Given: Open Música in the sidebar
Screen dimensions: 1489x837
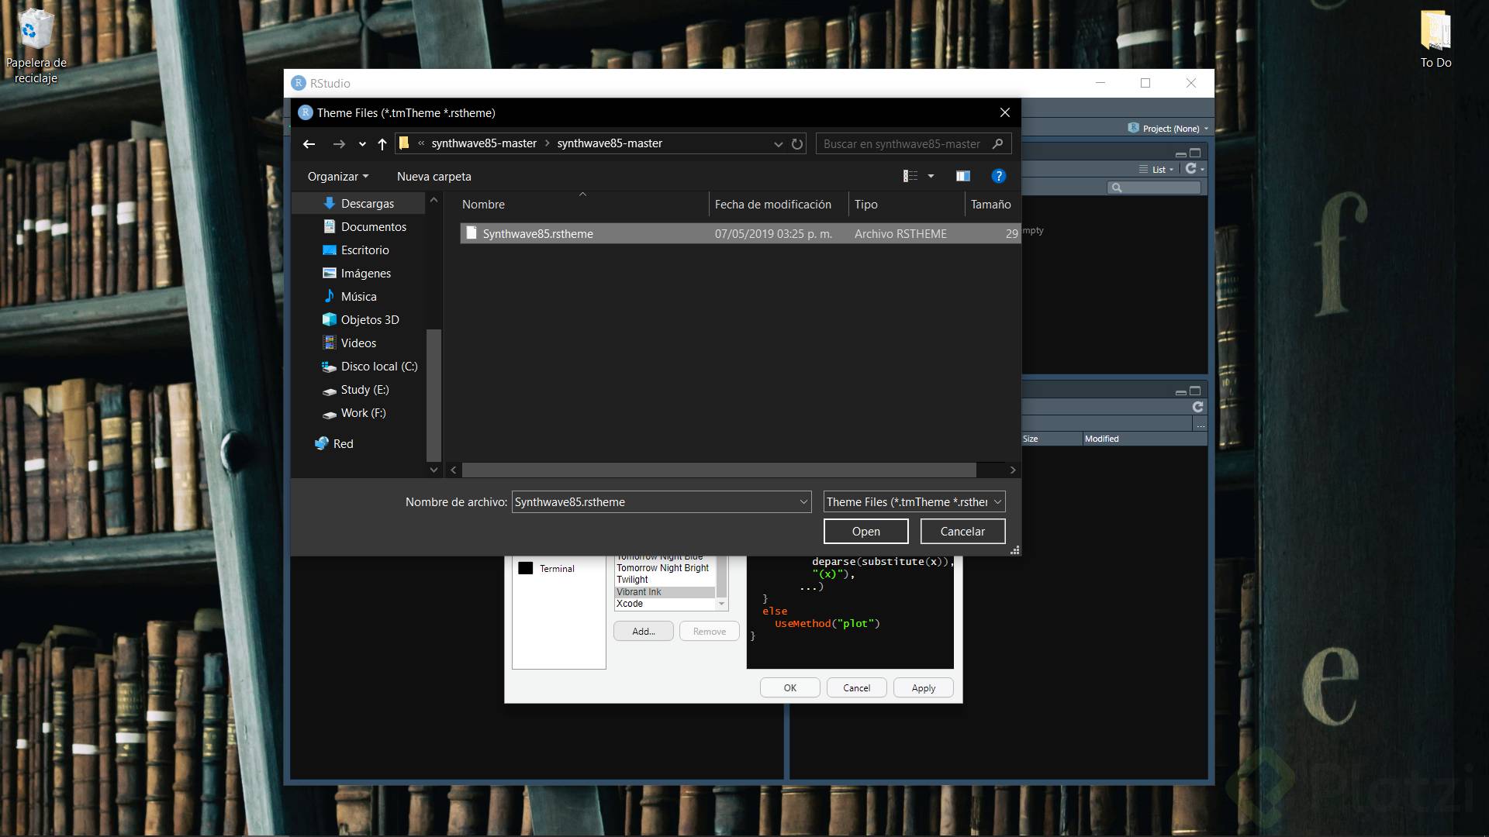Looking at the screenshot, I should click(x=358, y=296).
